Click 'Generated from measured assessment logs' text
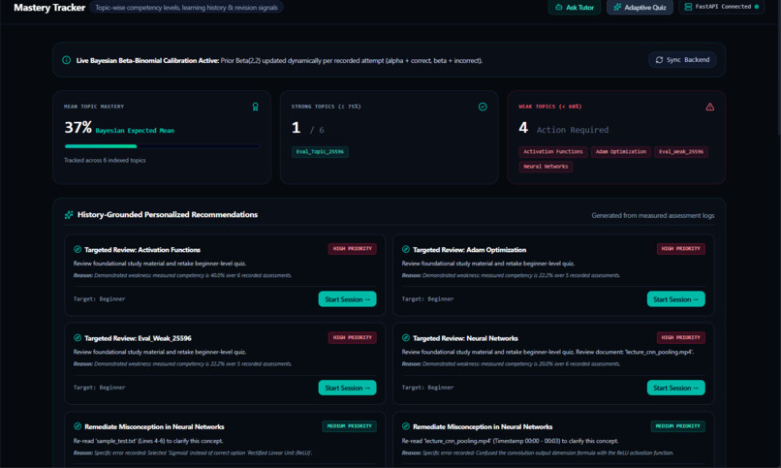 click(x=652, y=215)
